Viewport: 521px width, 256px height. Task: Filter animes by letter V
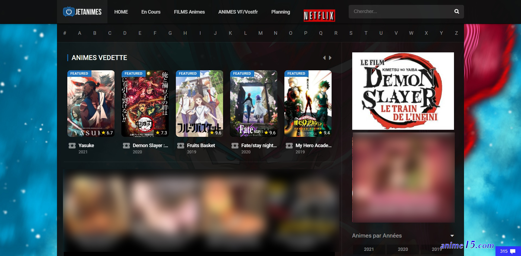pos(396,33)
